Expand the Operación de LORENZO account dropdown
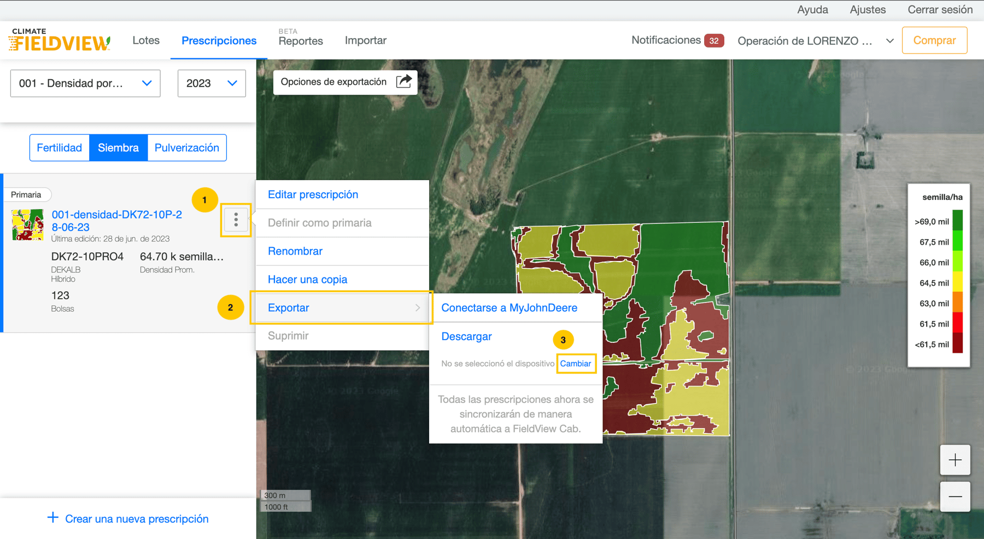 [889, 41]
